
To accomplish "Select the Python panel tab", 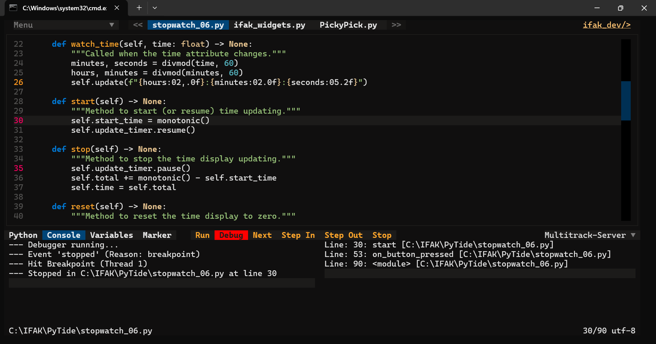I will [x=23, y=235].
